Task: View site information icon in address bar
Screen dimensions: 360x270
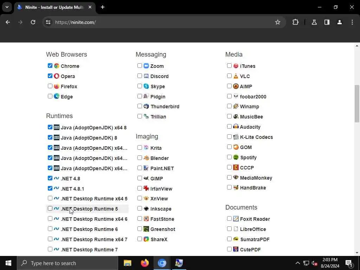Action: (48, 22)
